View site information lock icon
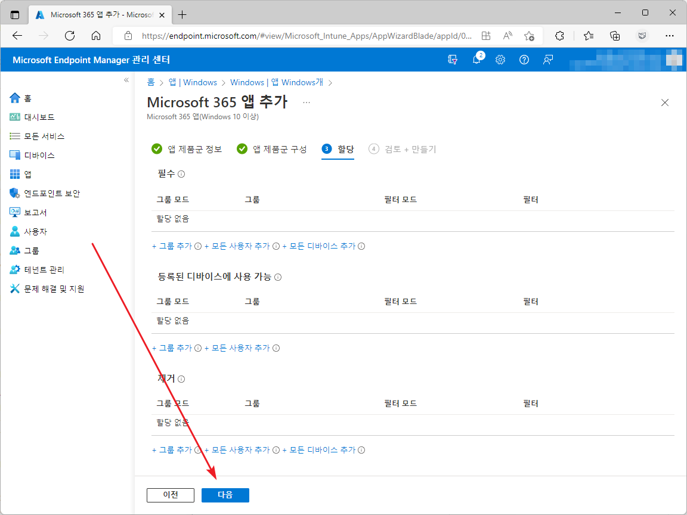The width and height of the screenshot is (687, 515). pyautogui.click(x=128, y=36)
